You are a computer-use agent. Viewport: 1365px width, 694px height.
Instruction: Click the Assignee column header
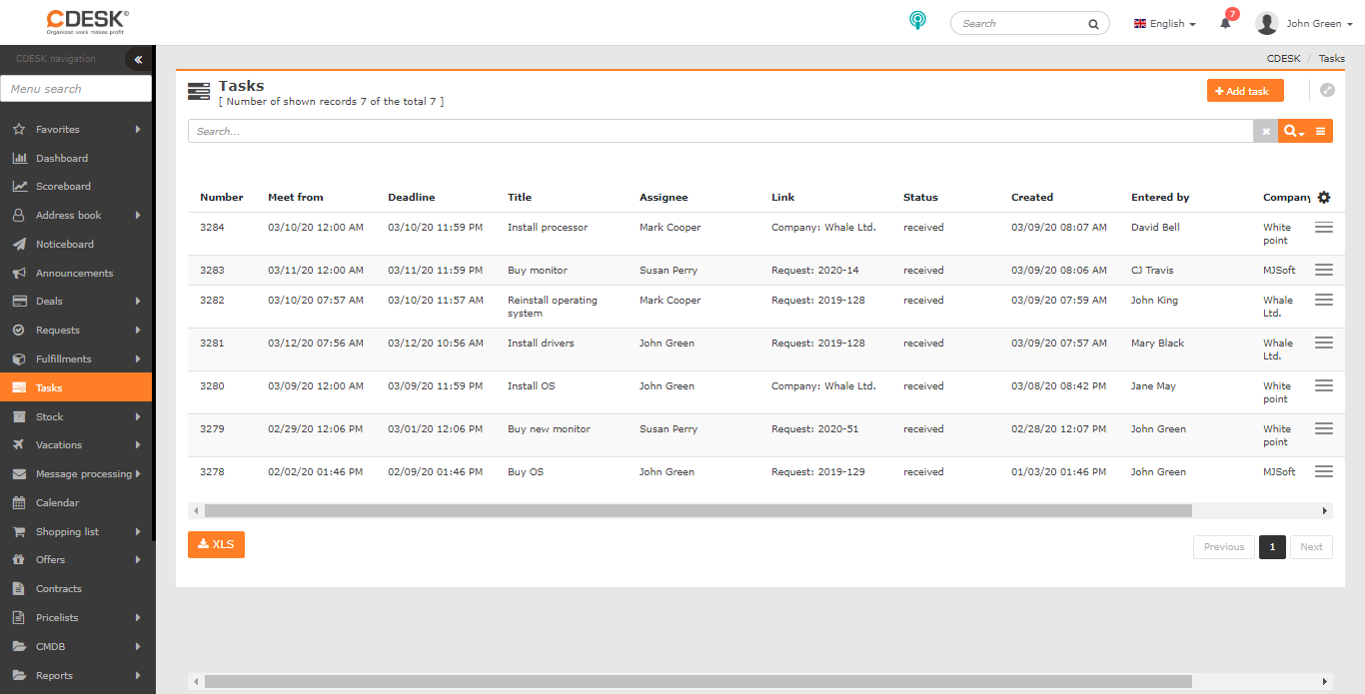pos(664,198)
